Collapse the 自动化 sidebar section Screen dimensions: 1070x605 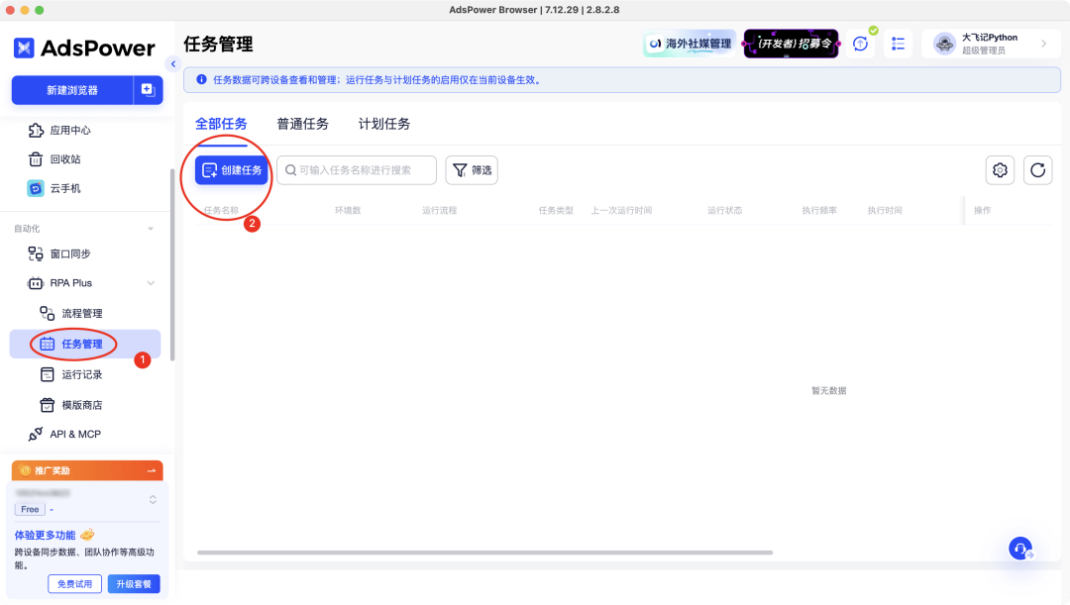(x=151, y=228)
